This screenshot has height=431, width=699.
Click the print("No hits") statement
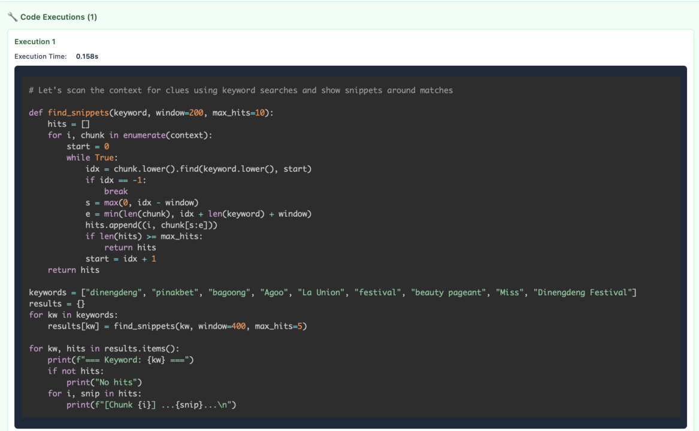104,383
